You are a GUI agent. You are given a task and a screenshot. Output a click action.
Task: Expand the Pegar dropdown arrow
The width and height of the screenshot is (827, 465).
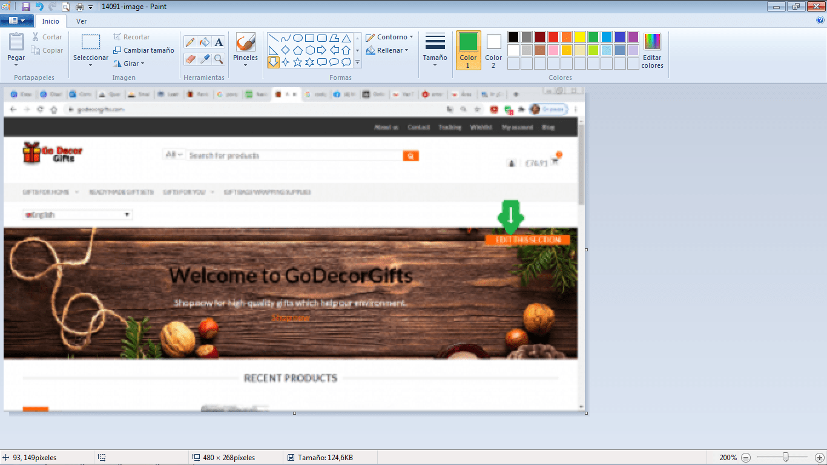coord(16,65)
